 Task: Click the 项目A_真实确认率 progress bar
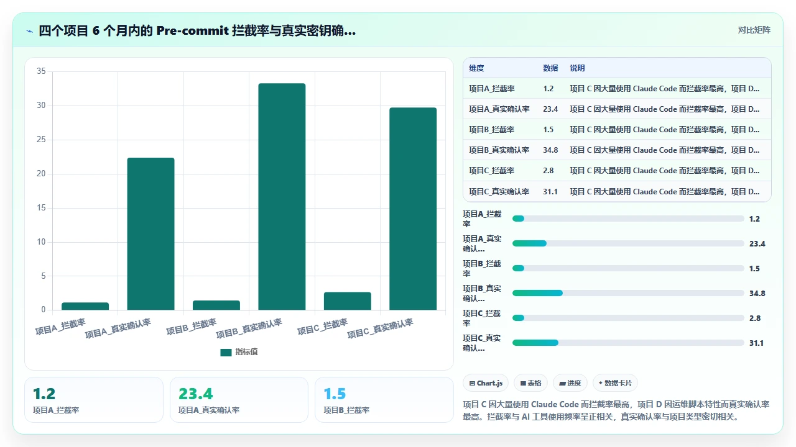point(628,243)
